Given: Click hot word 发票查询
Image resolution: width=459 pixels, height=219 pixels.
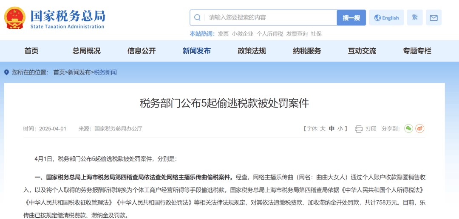Looking at the screenshot, I should tap(297, 34).
